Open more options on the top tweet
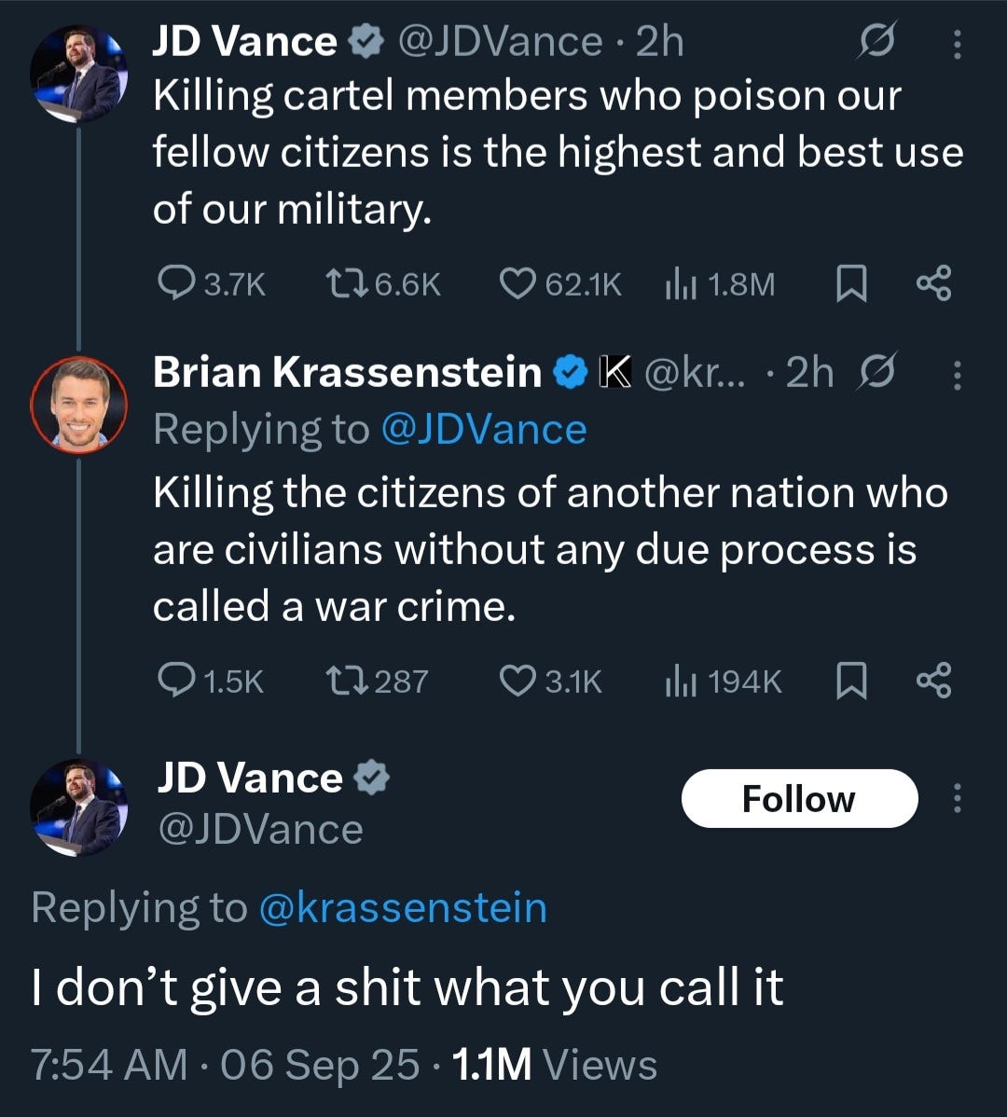 (x=956, y=44)
